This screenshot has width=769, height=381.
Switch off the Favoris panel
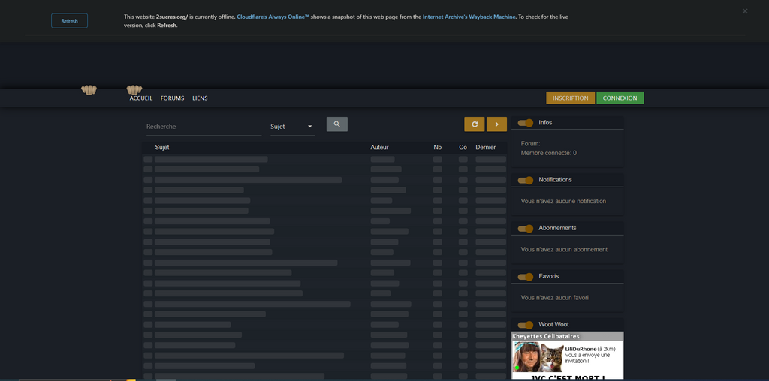(x=526, y=277)
